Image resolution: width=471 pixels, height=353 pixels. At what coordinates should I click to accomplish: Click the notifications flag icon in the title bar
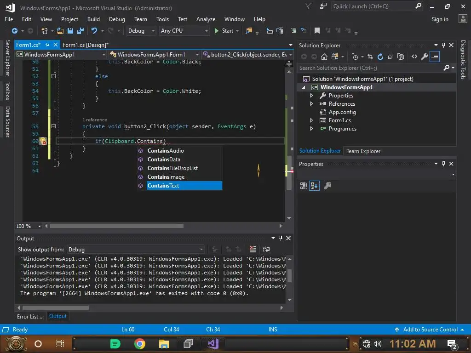tap(309, 6)
